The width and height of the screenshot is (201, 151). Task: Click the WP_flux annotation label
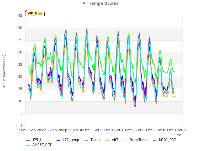coord(35,13)
